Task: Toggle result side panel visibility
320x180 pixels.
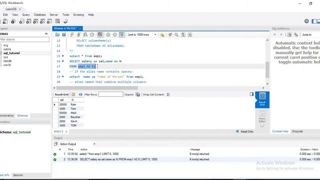Action: click(251, 94)
